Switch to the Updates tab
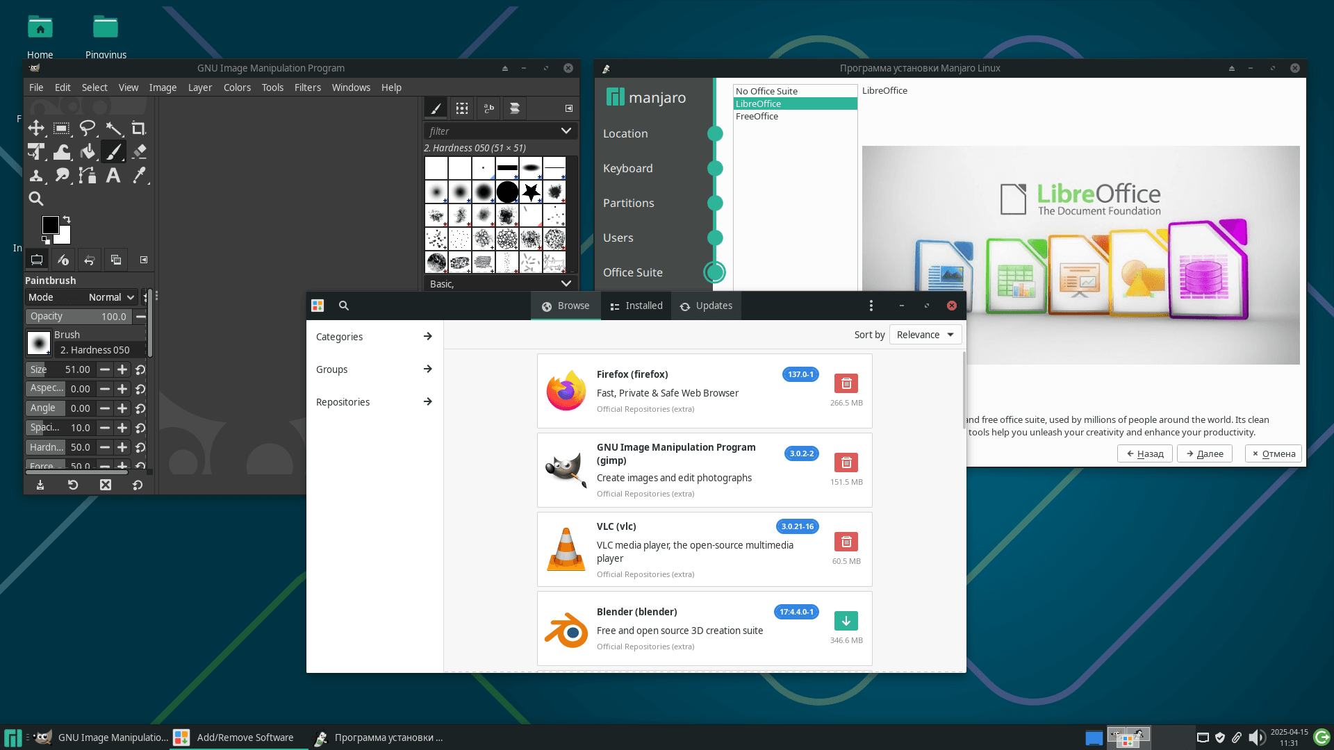The width and height of the screenshot is (1334, 750). (706, 306)
